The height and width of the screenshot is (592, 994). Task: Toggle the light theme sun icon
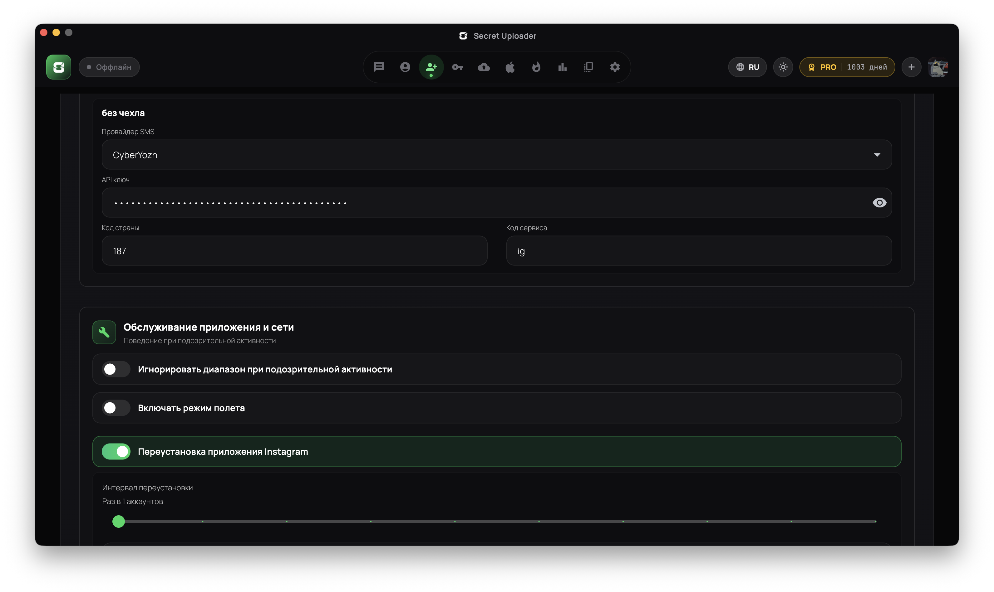tap(783, 67)
